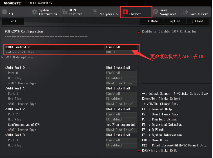Click the English language button
The height and width of the screenshot is (158, 213).
pyautogui.click(x=174, y=21)
